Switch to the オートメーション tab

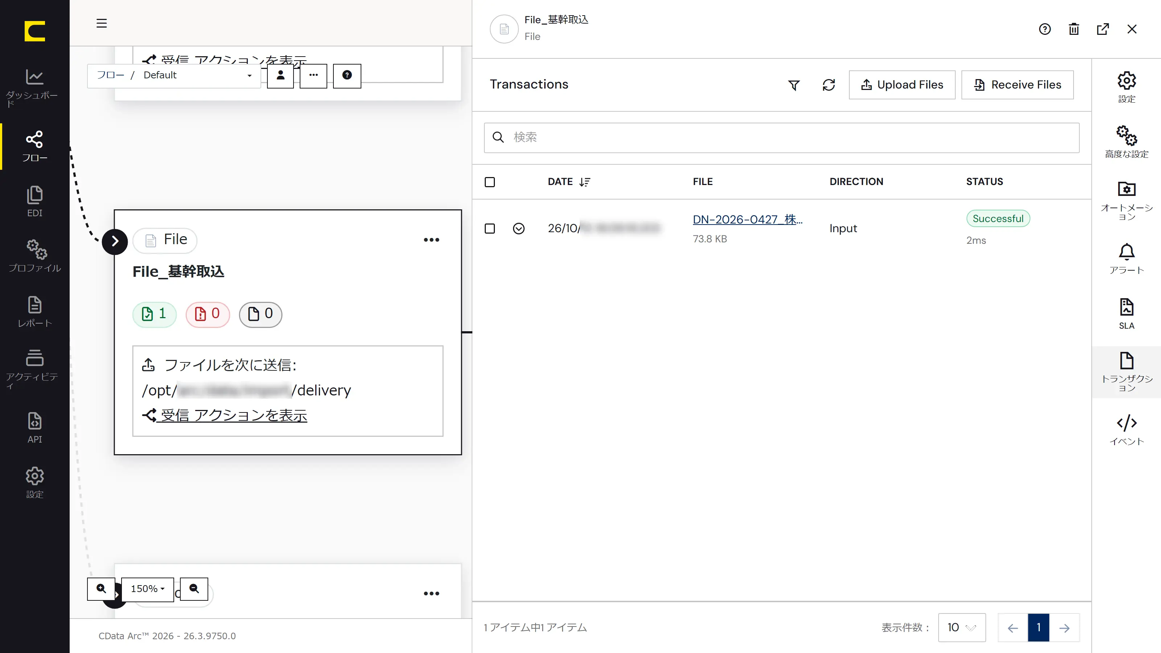(x=1126, y=200)
